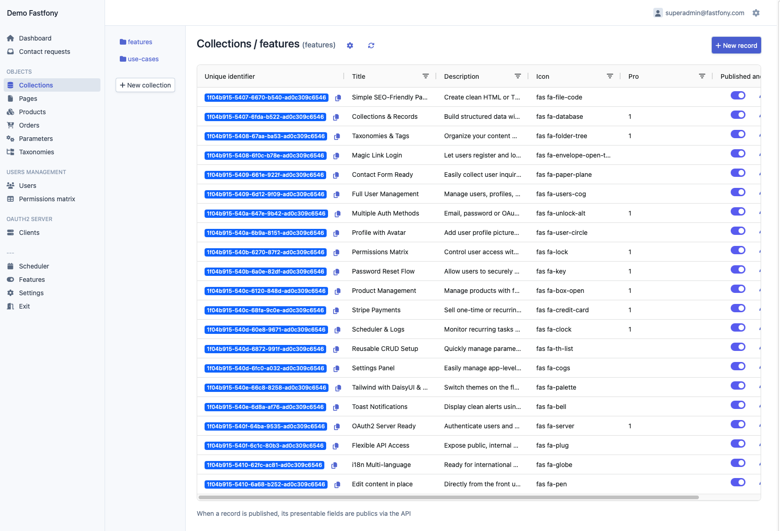
Task: Unpublish the Taxonomies & Tags record
Action: pyautogui.click(x=738, y=134)
